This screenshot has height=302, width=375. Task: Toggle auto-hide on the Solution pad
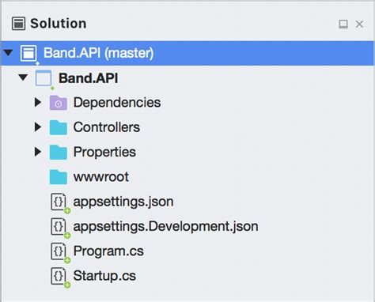click(343, 24)
